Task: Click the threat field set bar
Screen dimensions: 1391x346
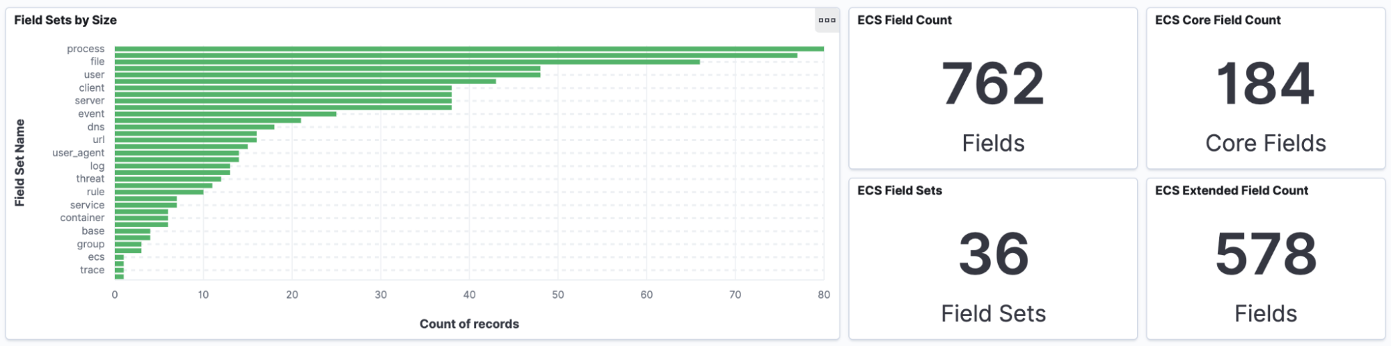Action: 168,179
